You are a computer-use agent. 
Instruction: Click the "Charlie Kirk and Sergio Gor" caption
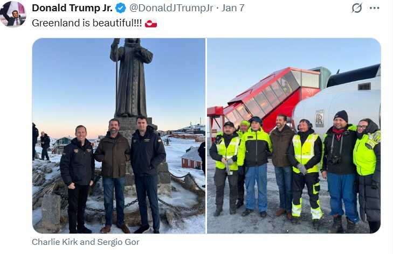pyautogui.click(x=86, y=242)
